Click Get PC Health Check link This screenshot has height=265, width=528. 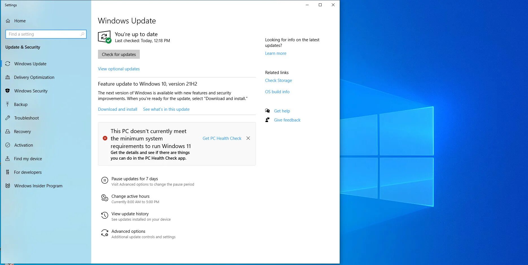[222, 138]
